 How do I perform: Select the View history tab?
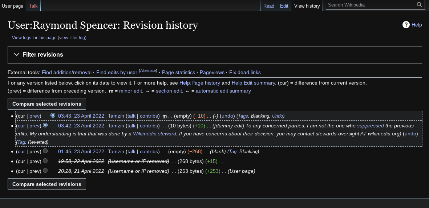click(307, 6)
